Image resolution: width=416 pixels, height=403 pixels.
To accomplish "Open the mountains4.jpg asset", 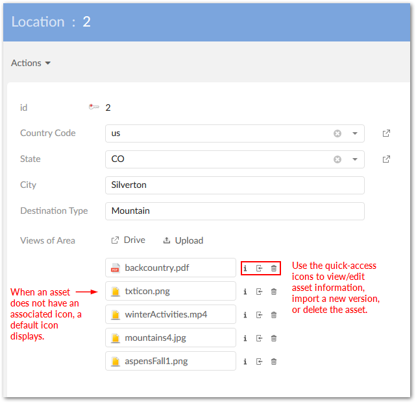I will tap(170, 338).
